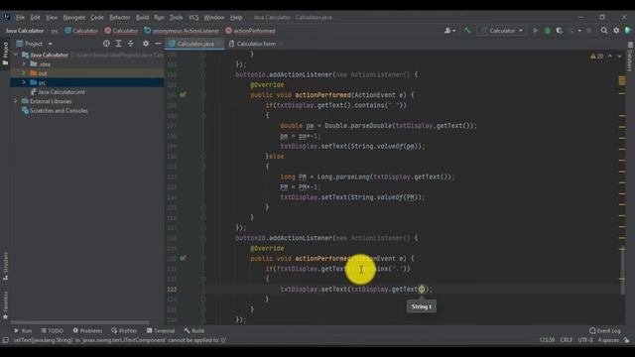Image resolution: width=635 pixels, height=357 pixels.
Task: Open the Calculator run configuration dropdown
Action: click(x=501, y=31)
